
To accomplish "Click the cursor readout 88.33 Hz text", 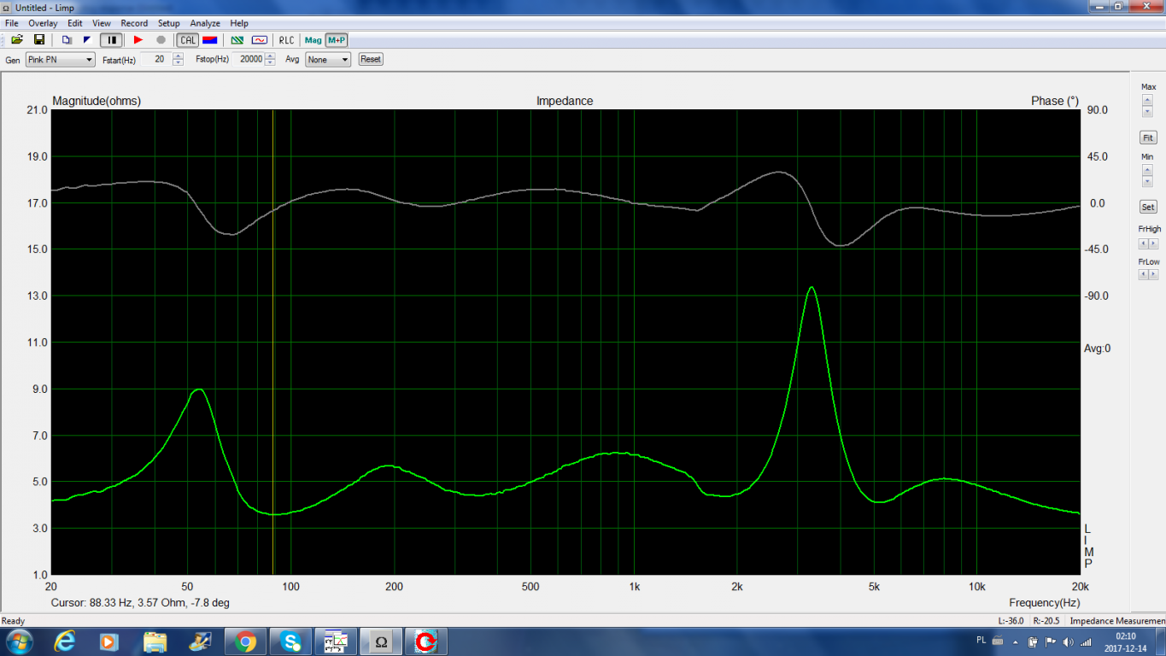I will (140, 602).
